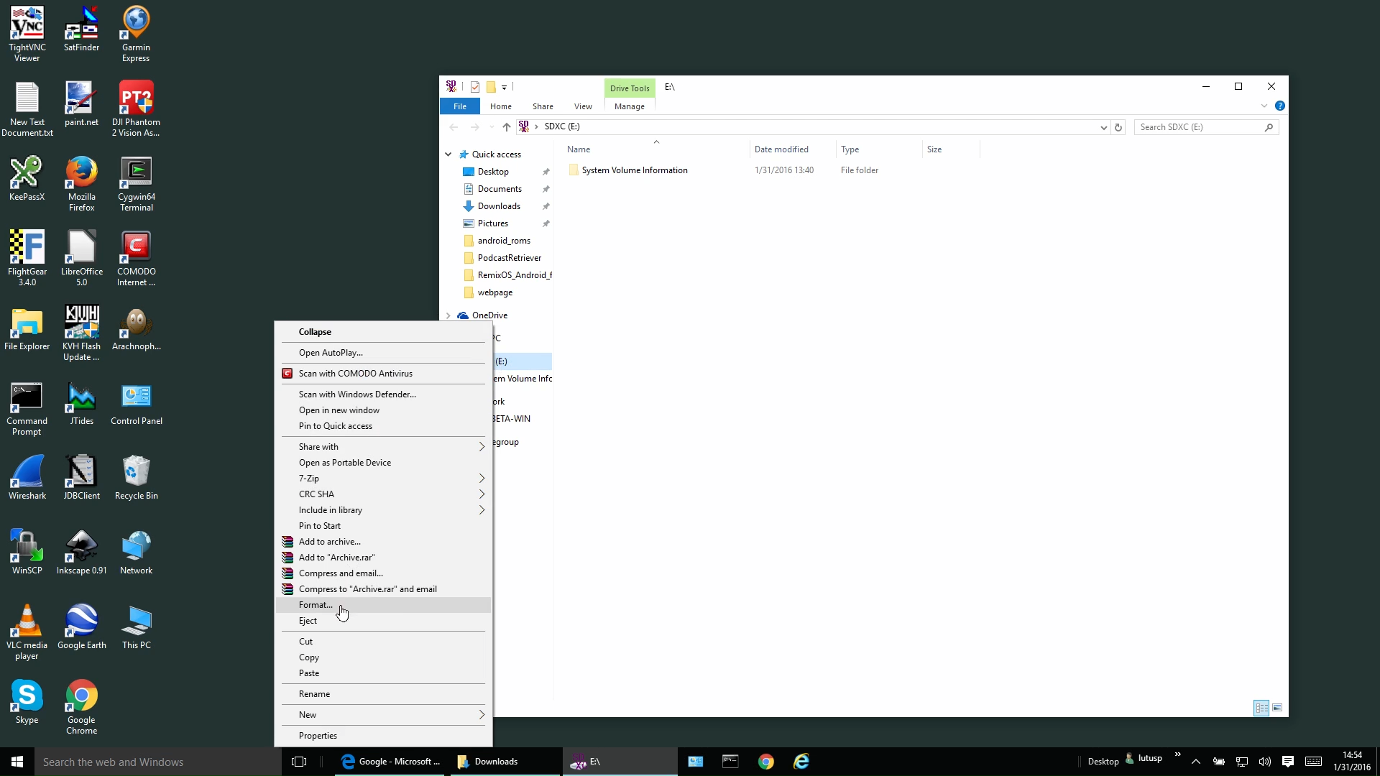1380x776 pixels.
Task: Refresh the SDXC (E:) folder view
Action: tap(1118, 127)
